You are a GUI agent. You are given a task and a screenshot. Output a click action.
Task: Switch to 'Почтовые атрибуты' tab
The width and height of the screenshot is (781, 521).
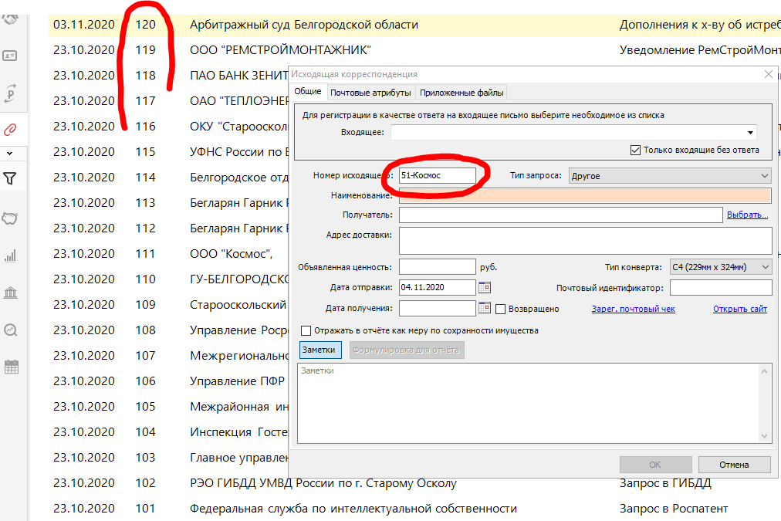click(x=371, y=93)
